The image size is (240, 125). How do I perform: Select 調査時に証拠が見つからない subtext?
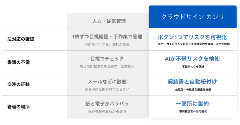coord(107,89)
